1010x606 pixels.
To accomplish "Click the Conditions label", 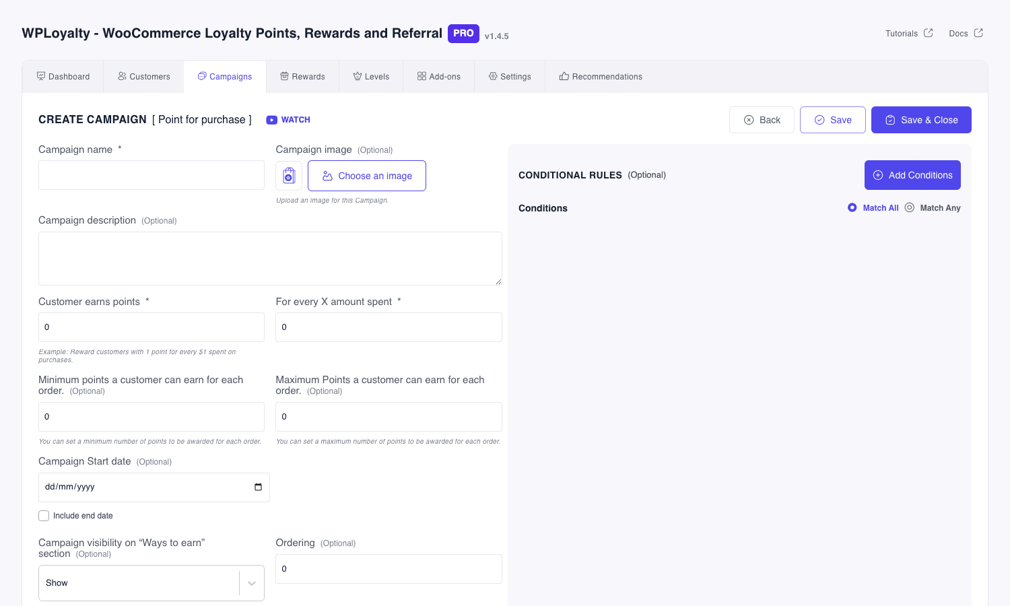I will [543, 208].
